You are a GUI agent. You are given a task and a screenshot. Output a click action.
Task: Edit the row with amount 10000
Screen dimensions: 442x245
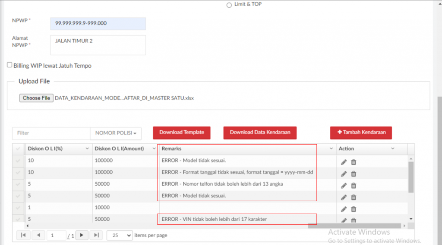(343, 209)
